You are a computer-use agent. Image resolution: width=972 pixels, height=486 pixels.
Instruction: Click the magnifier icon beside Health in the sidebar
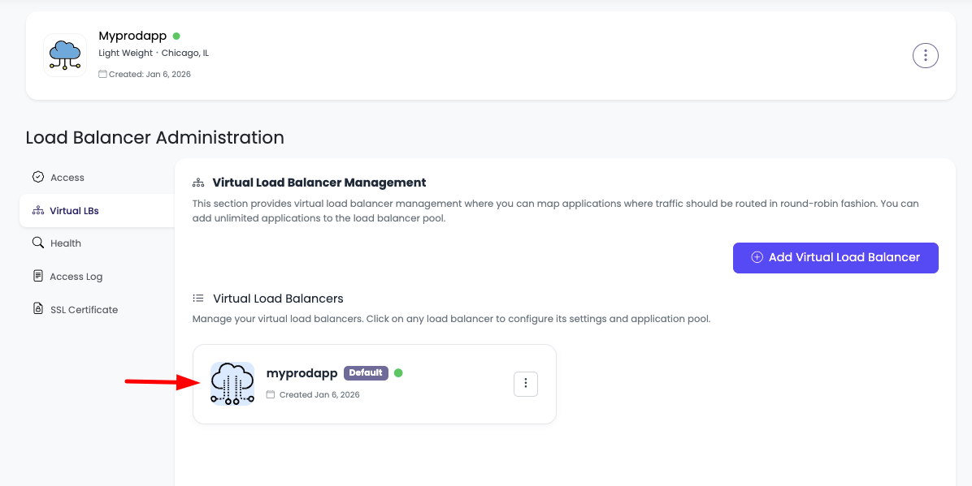[x=38, y=243]
